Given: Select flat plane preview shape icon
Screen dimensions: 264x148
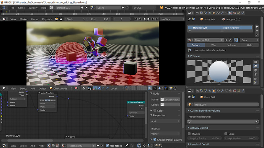Looking at the screenshot, I should click(x=256, y=62).
